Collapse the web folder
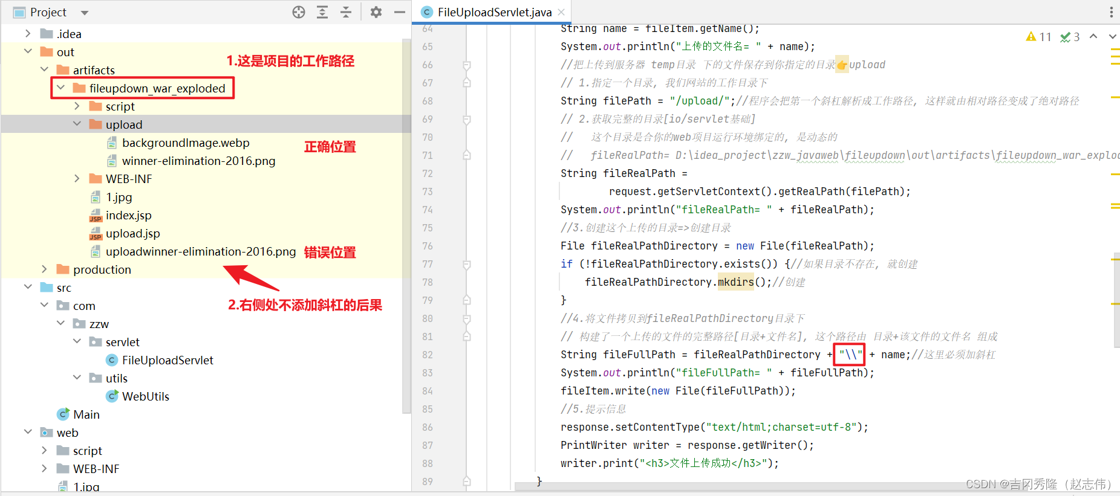The height and width of the screenshot is (496, 1120). (x=28, y=432)
